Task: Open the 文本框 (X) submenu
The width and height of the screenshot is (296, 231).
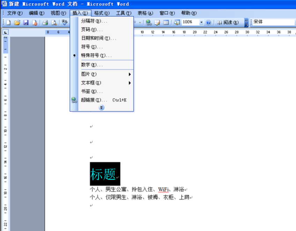Action: tap(106, 83)
